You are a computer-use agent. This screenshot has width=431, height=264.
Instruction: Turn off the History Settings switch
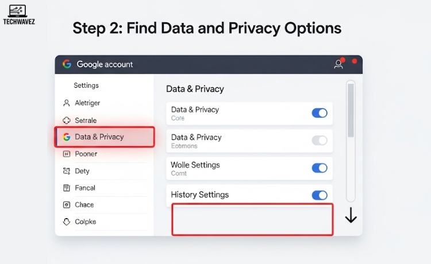(320, 195)
